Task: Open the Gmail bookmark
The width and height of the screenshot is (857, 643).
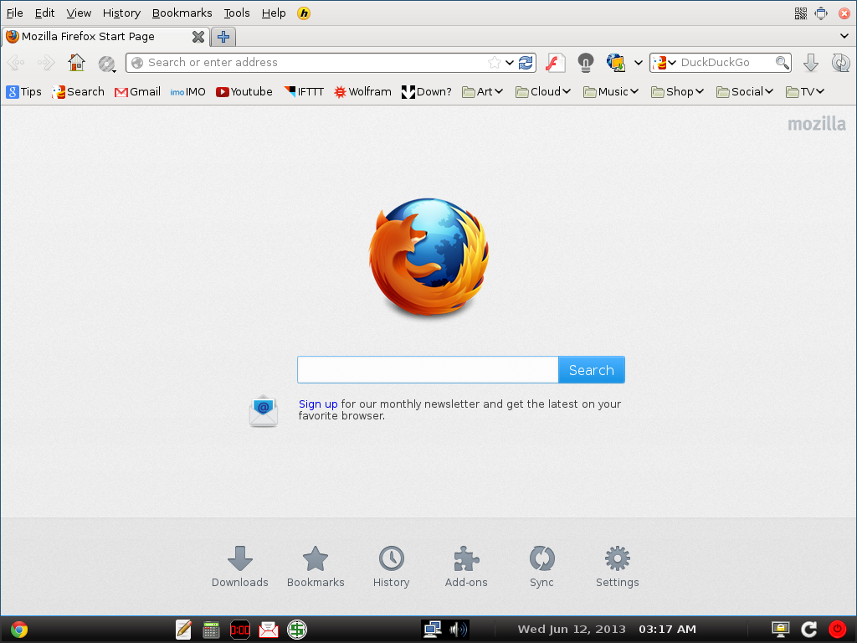Action: click(x=137, y=92)
